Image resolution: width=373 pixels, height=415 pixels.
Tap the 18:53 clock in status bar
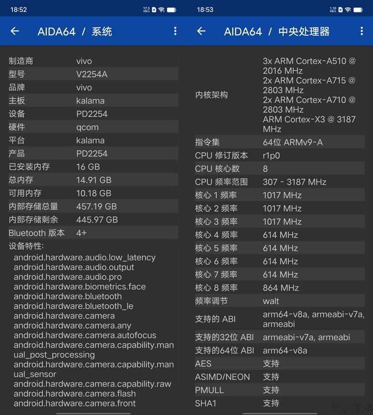point(205,10)
